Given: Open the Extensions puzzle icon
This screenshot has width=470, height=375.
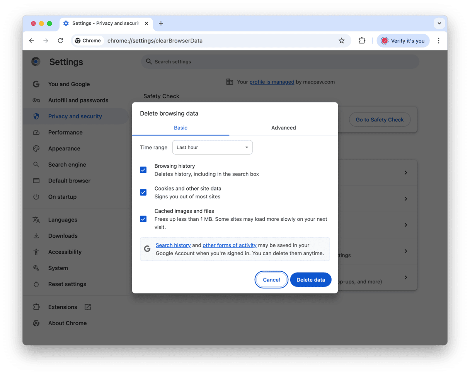Looking at the screenshot, I should pyautogui.click(x=362, y=41).
